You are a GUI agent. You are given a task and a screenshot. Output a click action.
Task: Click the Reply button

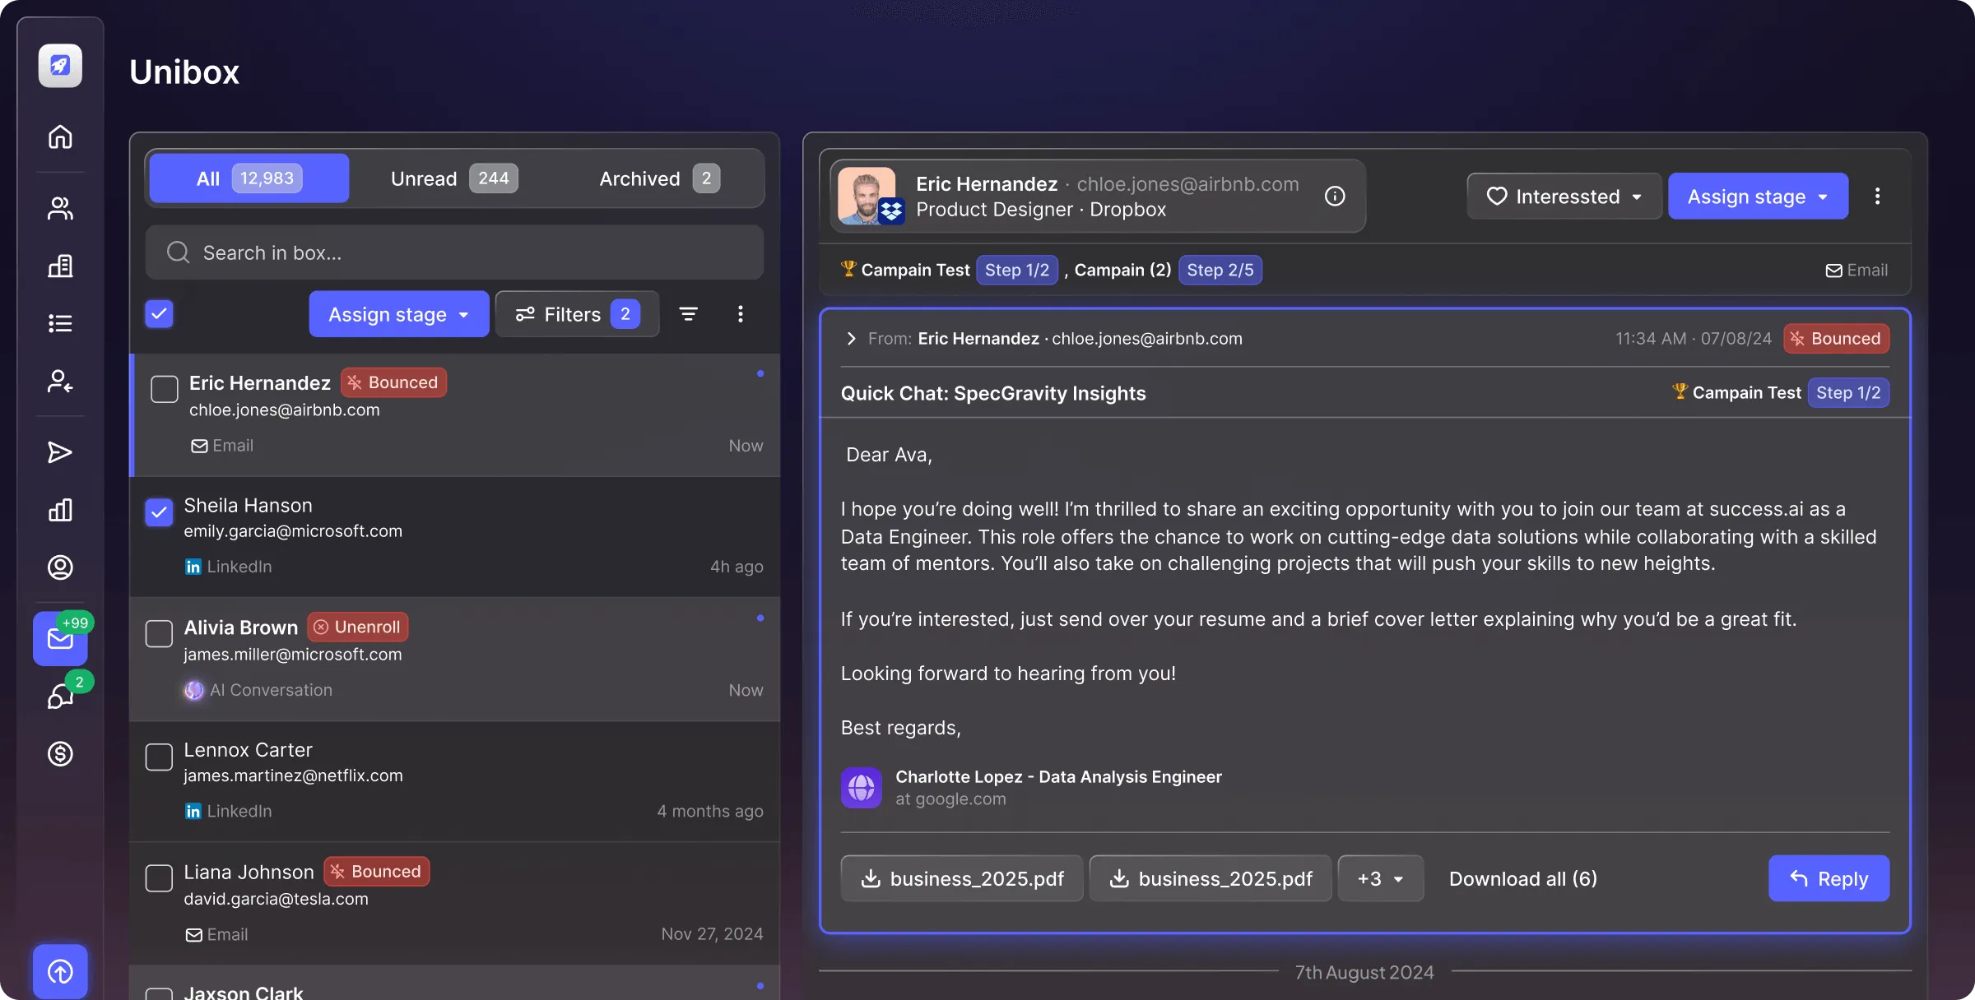(x=1829, y=878)
